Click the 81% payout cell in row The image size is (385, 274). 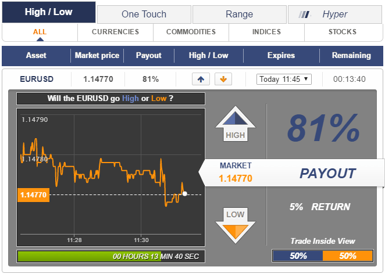[151, 79]
